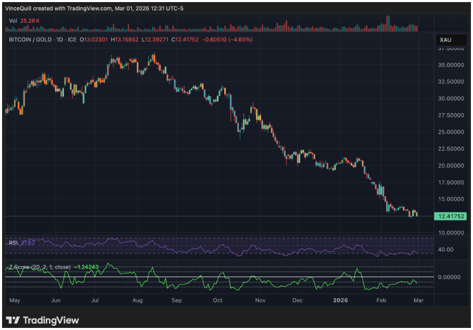The width and height of the screenshot is (473, 330).
Task: Click the TradingView logo icon
Action: 13,320
